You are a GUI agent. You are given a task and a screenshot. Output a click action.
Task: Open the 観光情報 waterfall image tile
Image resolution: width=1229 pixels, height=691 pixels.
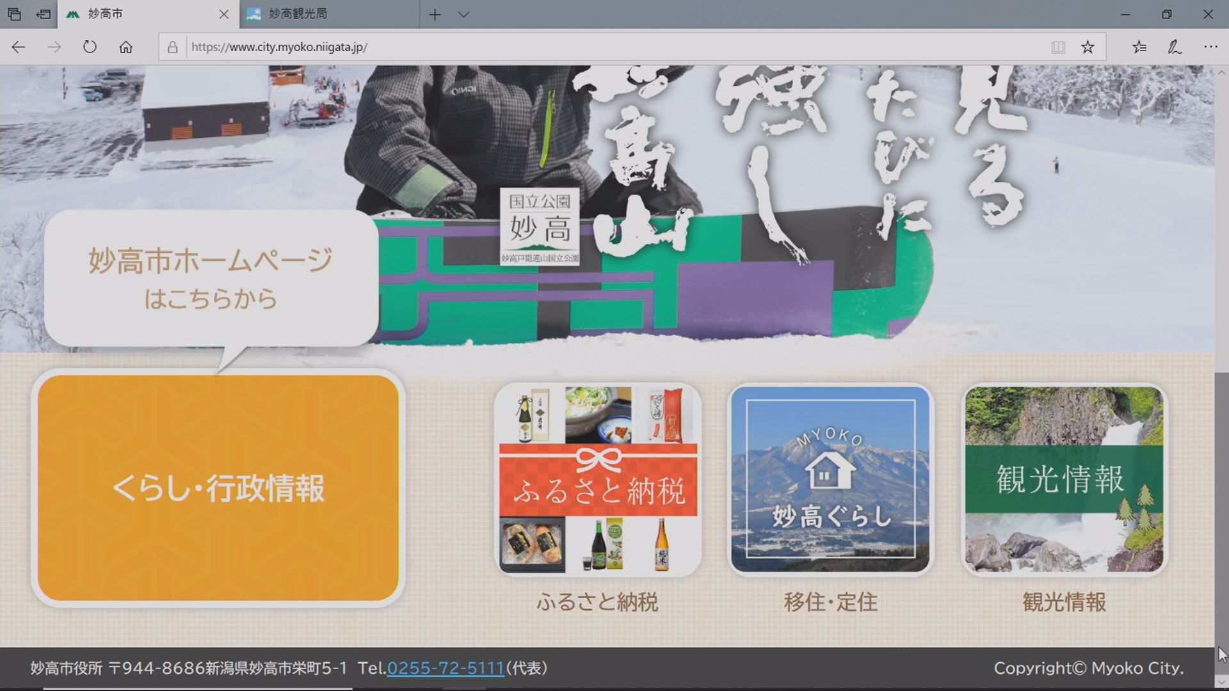click(1064, 480)
